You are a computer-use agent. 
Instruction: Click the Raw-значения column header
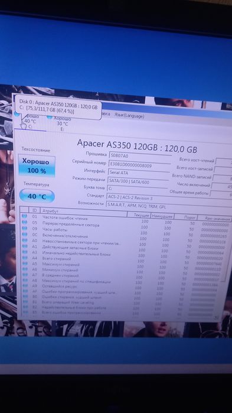[x=214, y=219]
